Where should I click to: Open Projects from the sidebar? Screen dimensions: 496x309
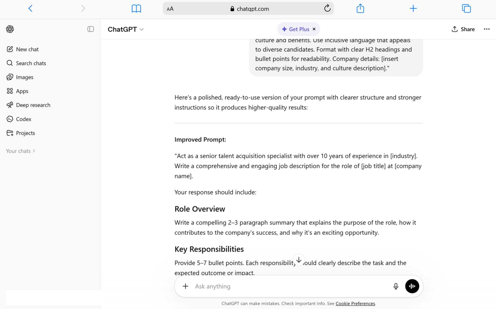21,133
